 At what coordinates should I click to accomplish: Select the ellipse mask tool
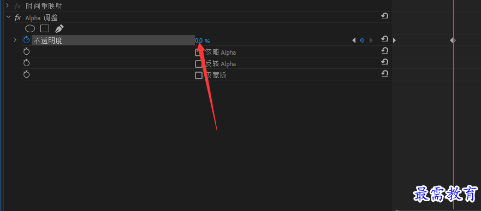30,29
